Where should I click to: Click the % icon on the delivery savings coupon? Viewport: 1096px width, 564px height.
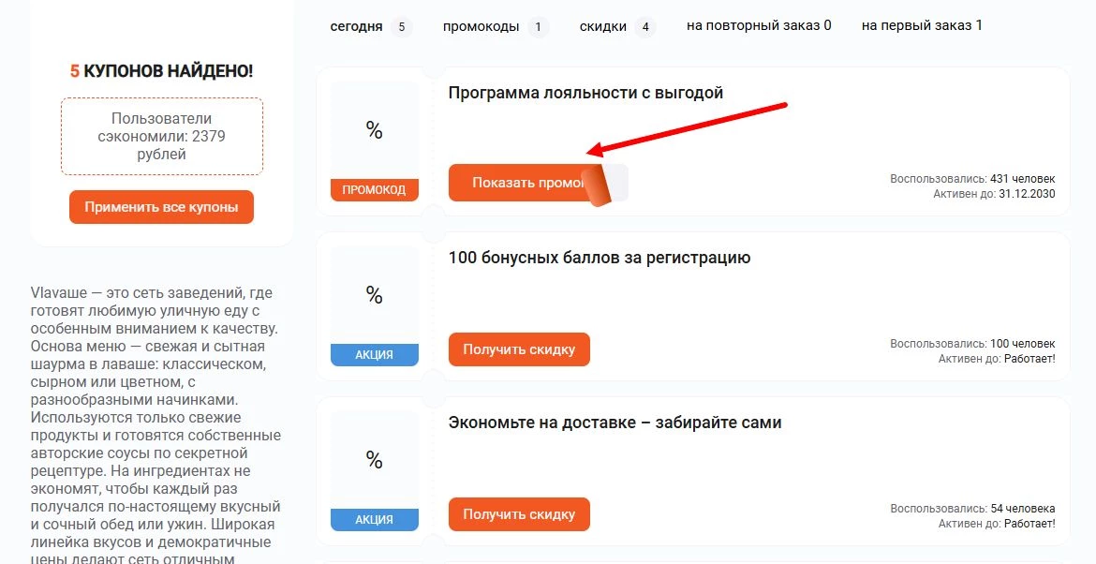coord(374,460)
